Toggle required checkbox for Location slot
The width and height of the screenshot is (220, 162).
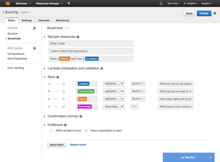pos(63,84)
